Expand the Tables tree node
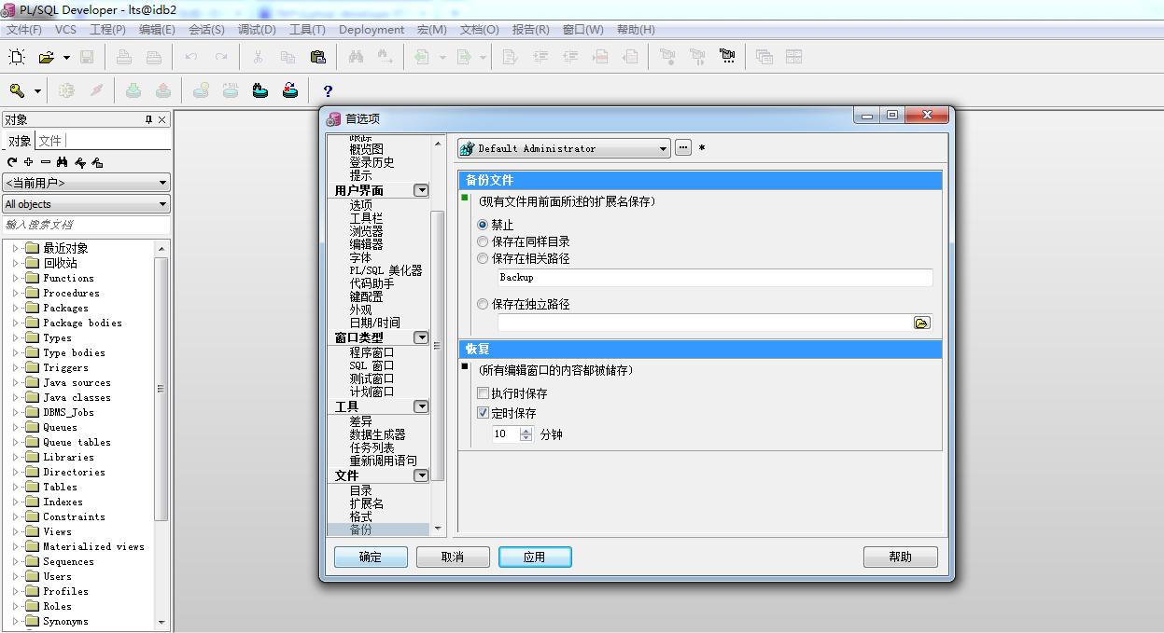This screenshot has height=633, width=1164. [x=15, y=487]
